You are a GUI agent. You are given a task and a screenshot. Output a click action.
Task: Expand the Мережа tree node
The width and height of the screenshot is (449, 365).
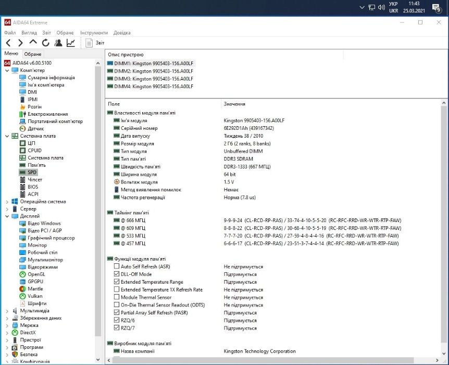pos(7,325)
